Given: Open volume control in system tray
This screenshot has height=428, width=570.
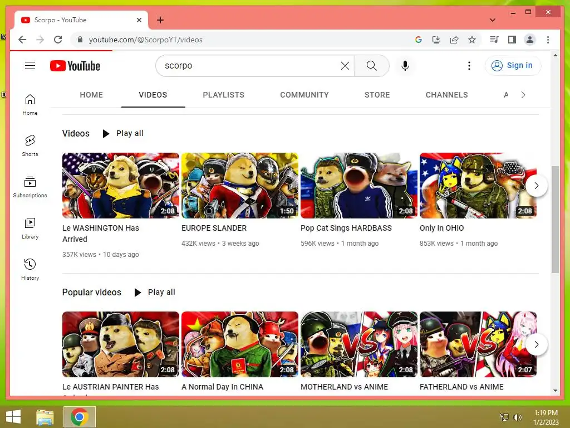Looking at the screenshot, I should click(517, 417).
